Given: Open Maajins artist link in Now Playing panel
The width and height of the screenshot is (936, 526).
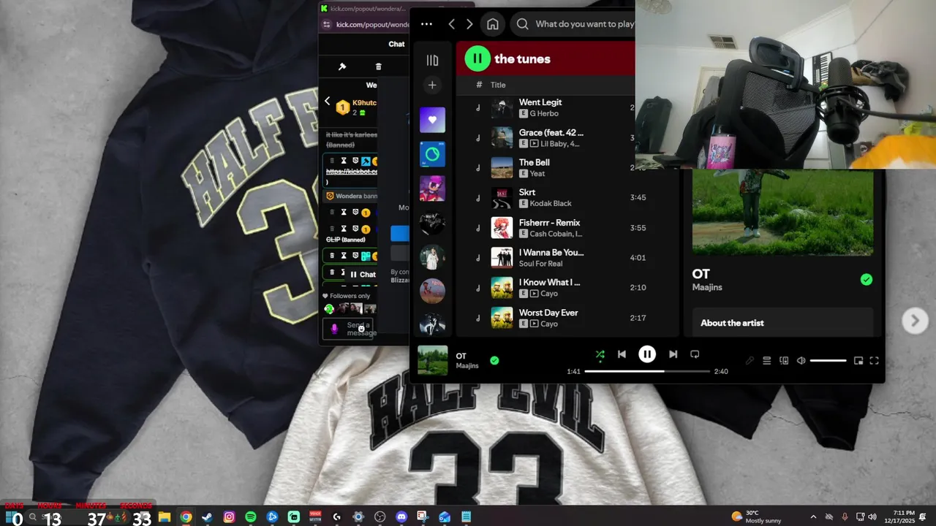Looking at the screenshot, I should pos(707,287).
